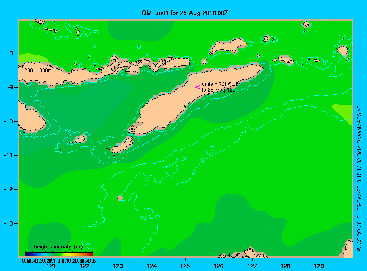Viewport: 367px width, 271px height.
Task: Click the -12 latitude axis label
Action: pyautogui.click(x=9, y=189)
